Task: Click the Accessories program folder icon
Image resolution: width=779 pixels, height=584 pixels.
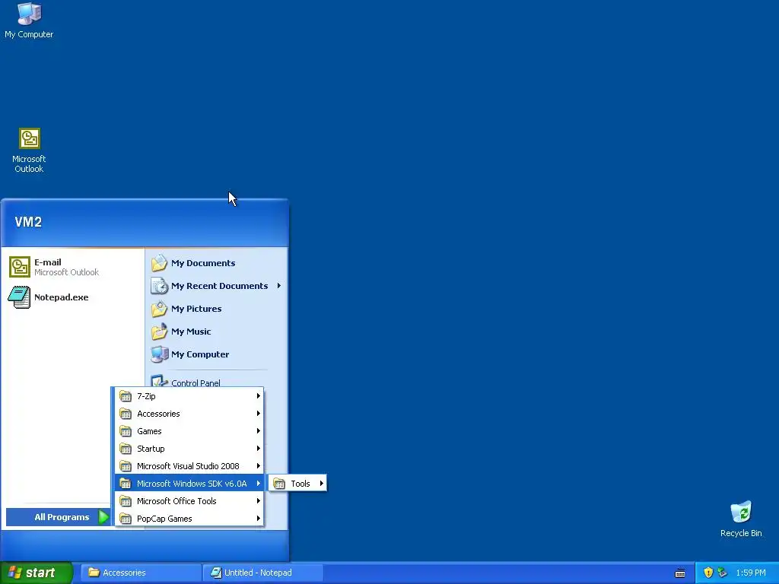Action: [126, 413]
